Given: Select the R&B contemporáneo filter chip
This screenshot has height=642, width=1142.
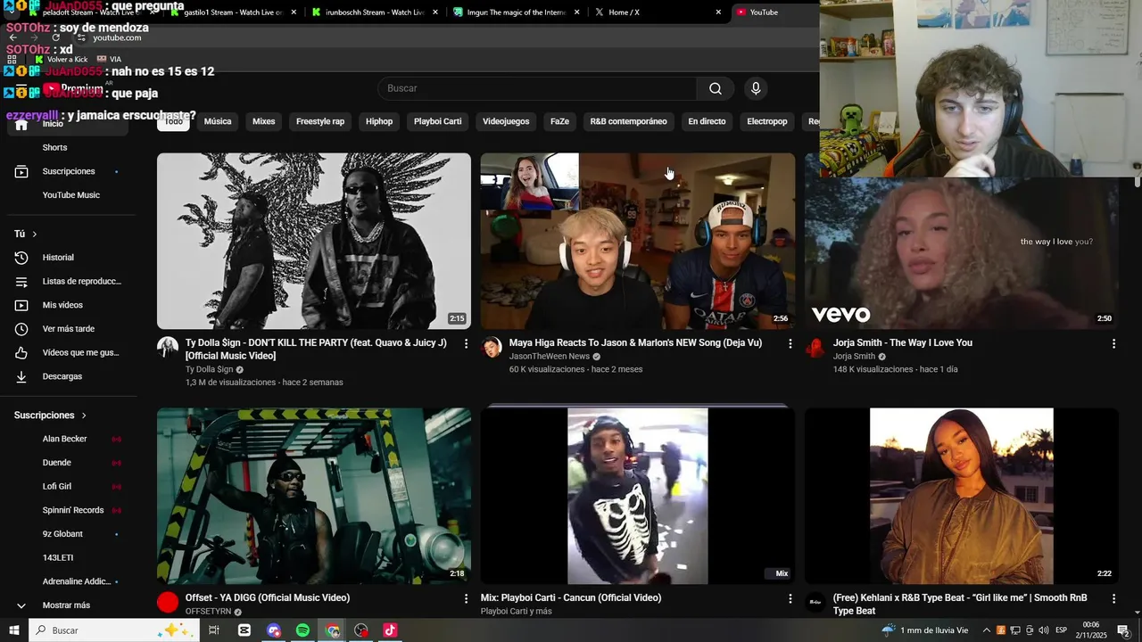Looking at the screenshot, I should point(629,121).
